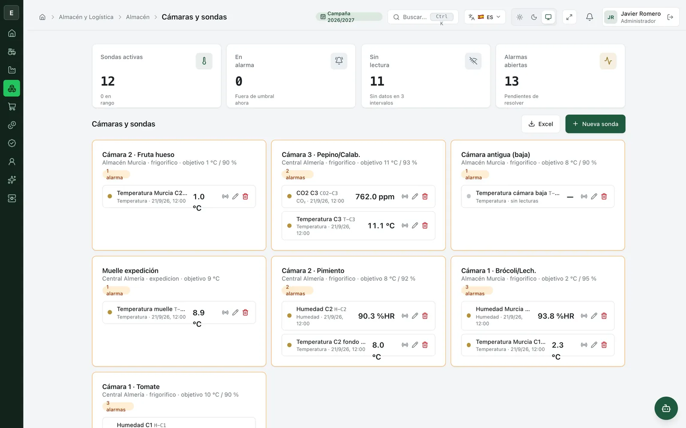Screen dimensions: 686x428
Task: Switch to dark theme
Action: (x=534, y=17)
